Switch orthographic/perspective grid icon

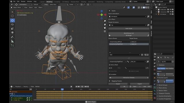click(105, 31)
